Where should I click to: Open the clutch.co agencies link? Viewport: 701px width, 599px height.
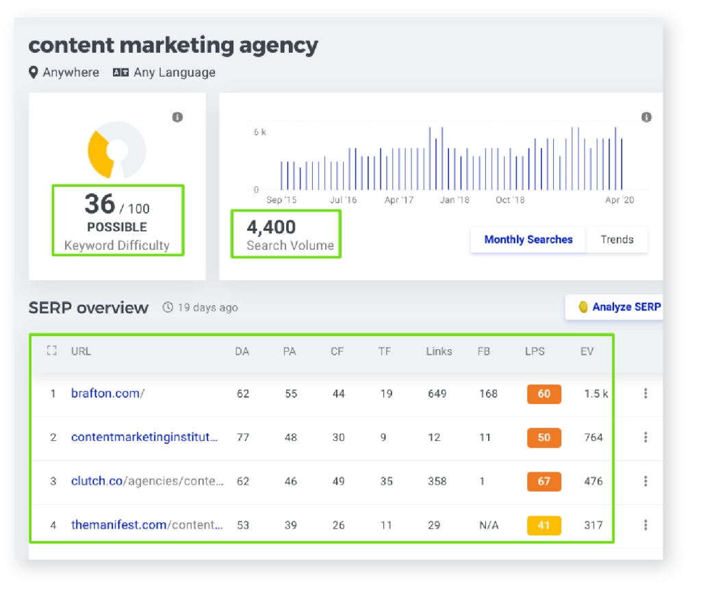(x=146, y=481)
